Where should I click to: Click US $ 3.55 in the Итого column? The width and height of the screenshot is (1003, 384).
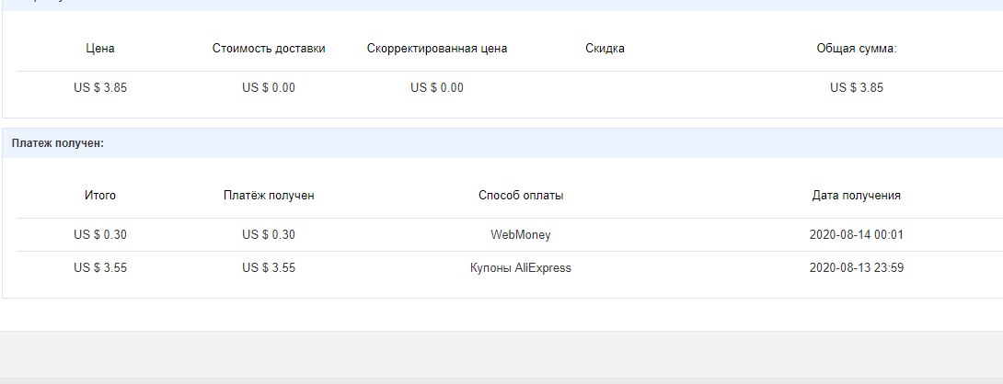pos(99,267)
